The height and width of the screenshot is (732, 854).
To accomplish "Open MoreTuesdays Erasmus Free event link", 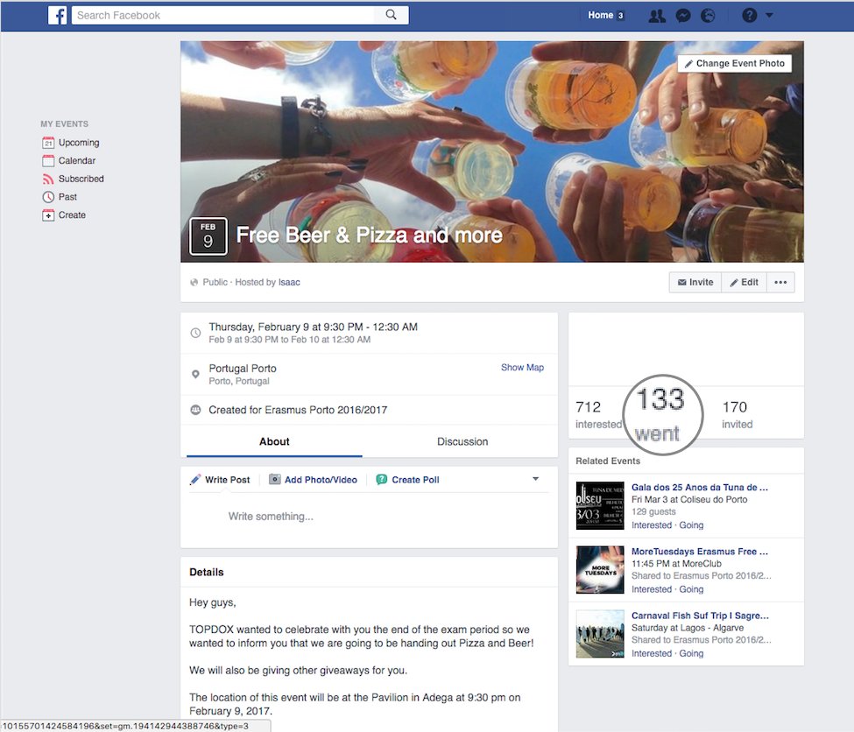I will click(x=700, y=552).
